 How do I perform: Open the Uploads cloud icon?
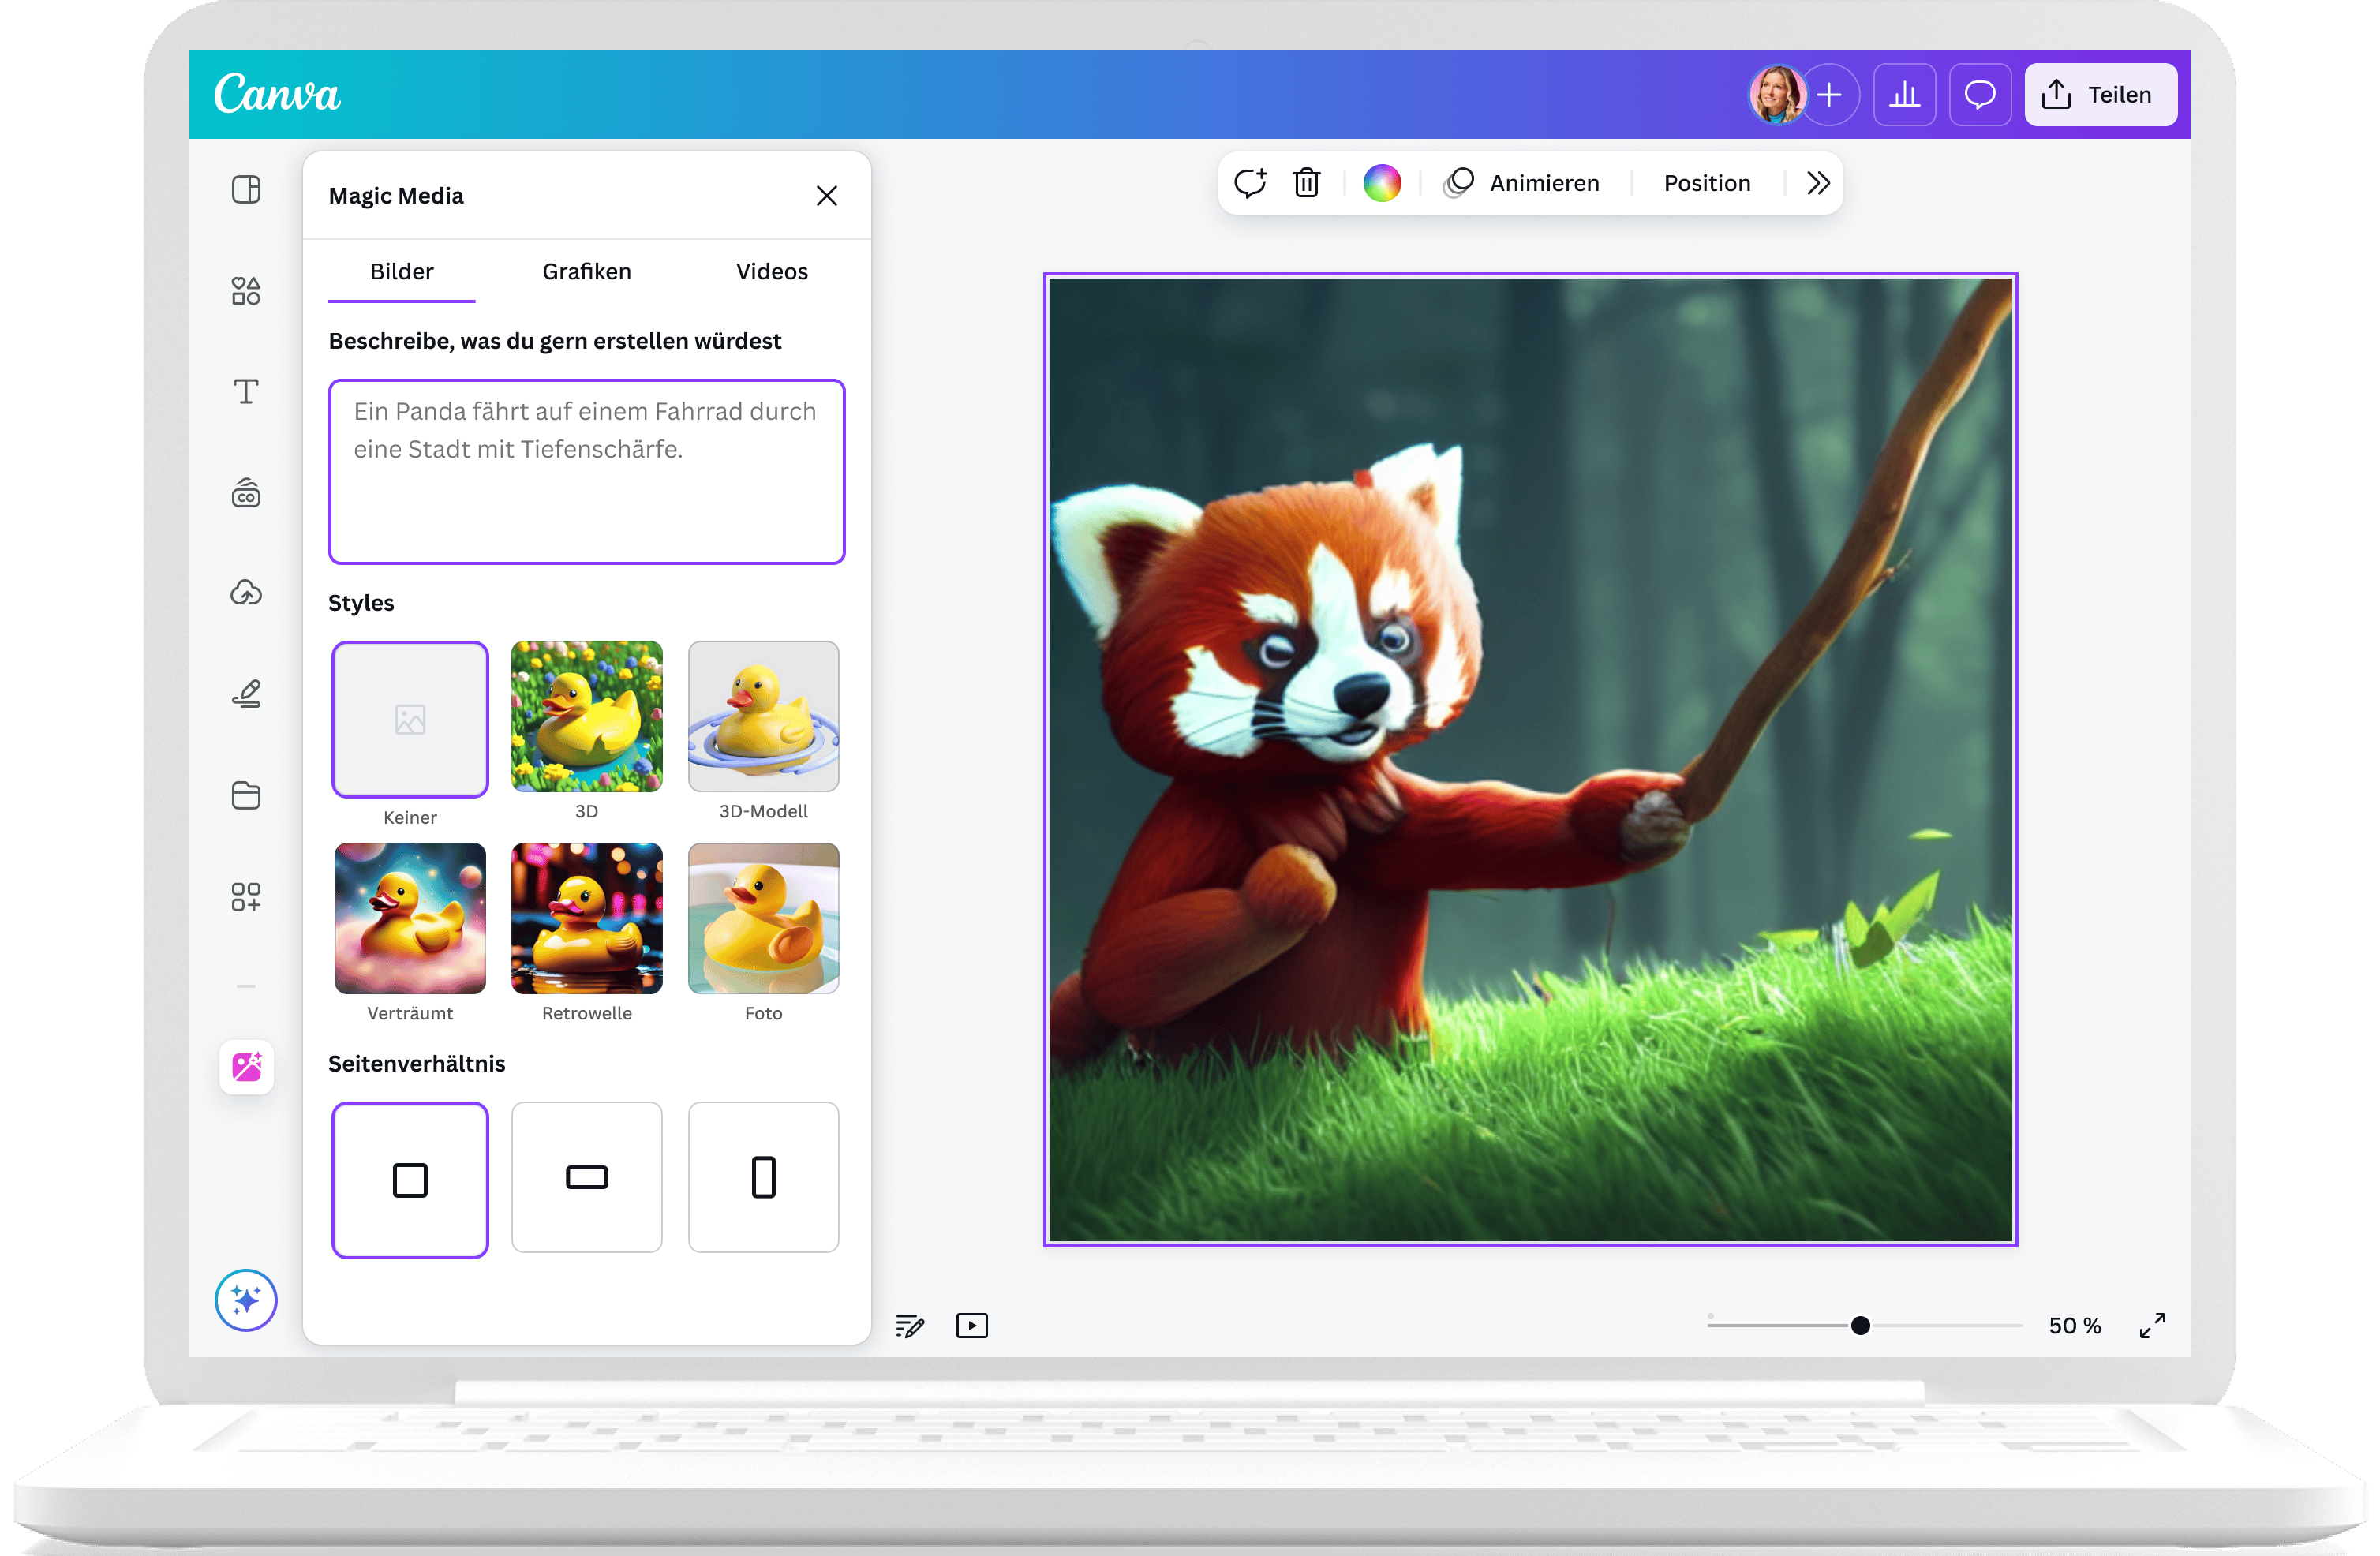tap(246, 593)
